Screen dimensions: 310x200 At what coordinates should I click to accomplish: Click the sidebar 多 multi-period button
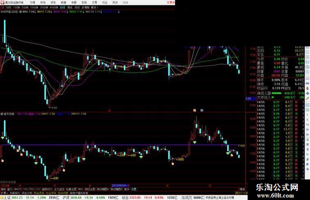[307, 159]
